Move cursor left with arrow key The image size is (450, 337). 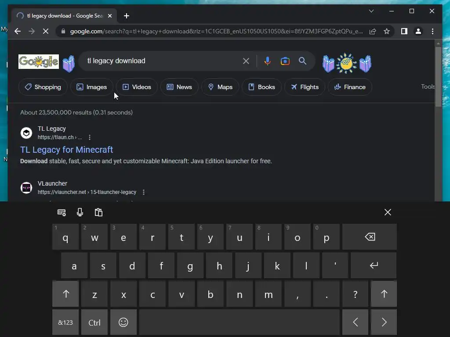pyautogui.click(x=355, y=322)
